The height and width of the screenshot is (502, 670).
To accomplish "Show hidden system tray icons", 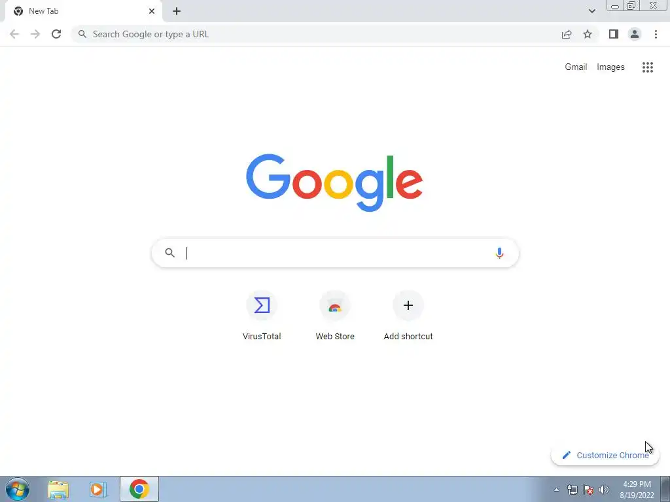I will tap(556, 490).
